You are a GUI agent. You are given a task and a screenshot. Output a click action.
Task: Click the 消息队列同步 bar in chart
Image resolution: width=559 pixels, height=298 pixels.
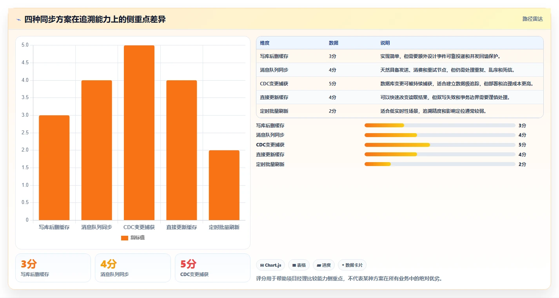point(96,150)
